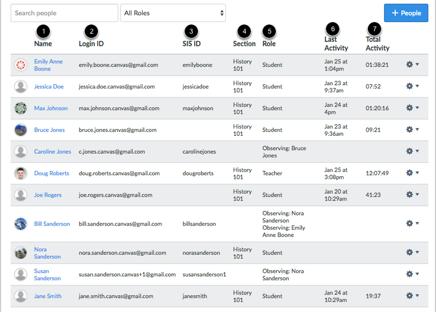Screen dimensions: 436x312
Task: Click total activity value 12:07:49
Action: (377, 174)
